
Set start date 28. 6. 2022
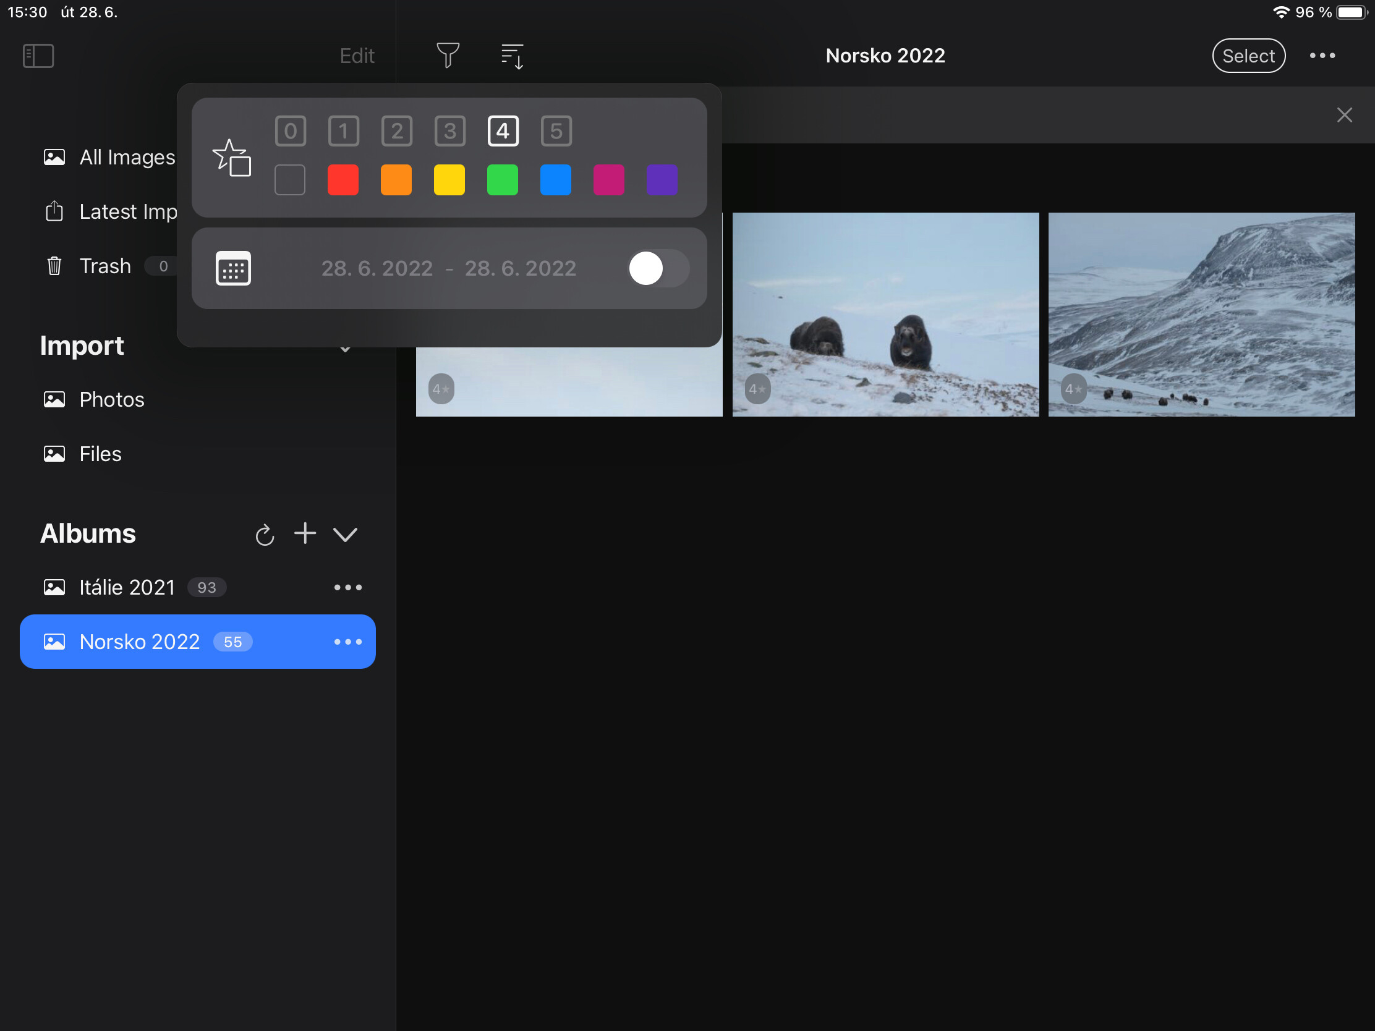377,268
